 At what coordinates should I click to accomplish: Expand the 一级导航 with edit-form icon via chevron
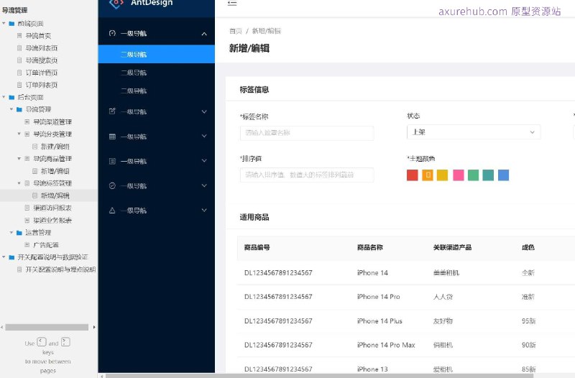pos(204,111)
